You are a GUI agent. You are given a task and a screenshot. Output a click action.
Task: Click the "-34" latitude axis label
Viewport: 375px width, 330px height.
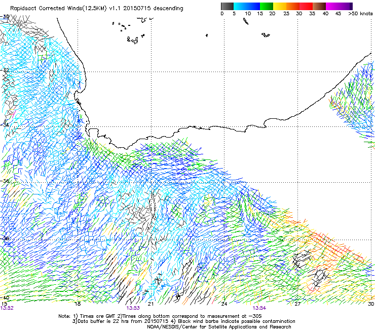[5, 125]
